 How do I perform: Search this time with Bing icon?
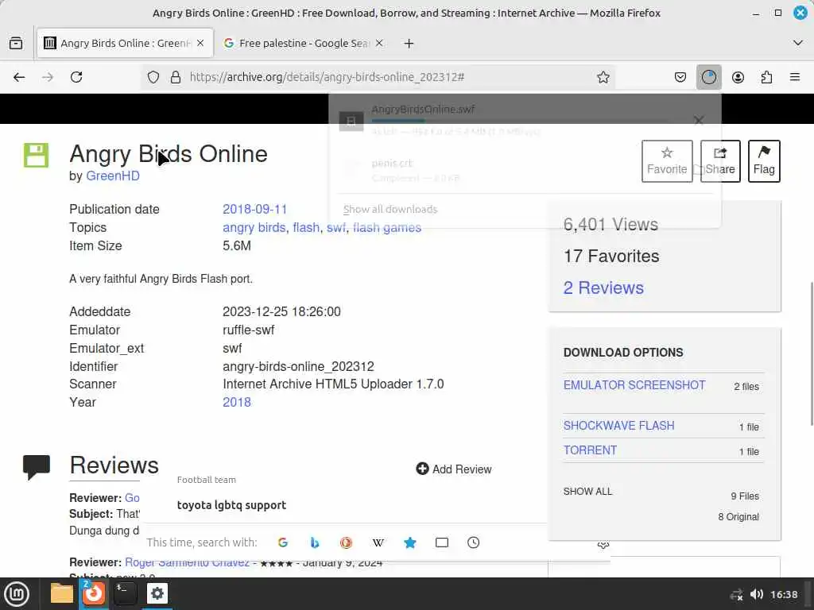(x=315, y=542)
